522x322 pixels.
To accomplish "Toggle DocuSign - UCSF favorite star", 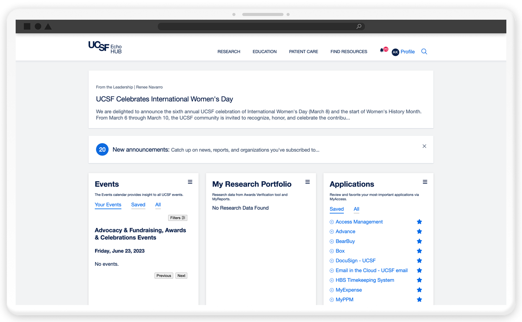I will tap(419, 261).
